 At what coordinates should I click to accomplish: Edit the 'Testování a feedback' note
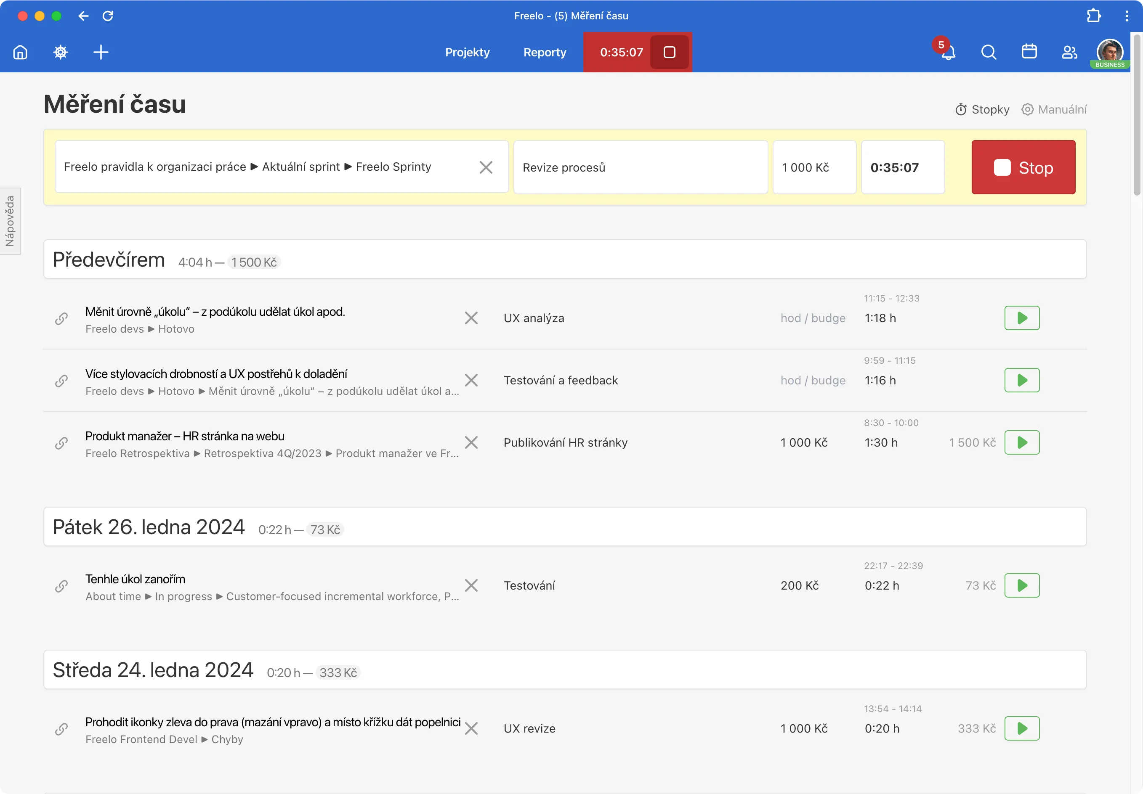click(561, 381)
